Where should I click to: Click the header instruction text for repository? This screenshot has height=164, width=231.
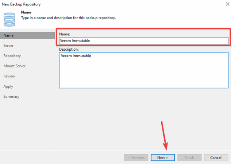69,18
